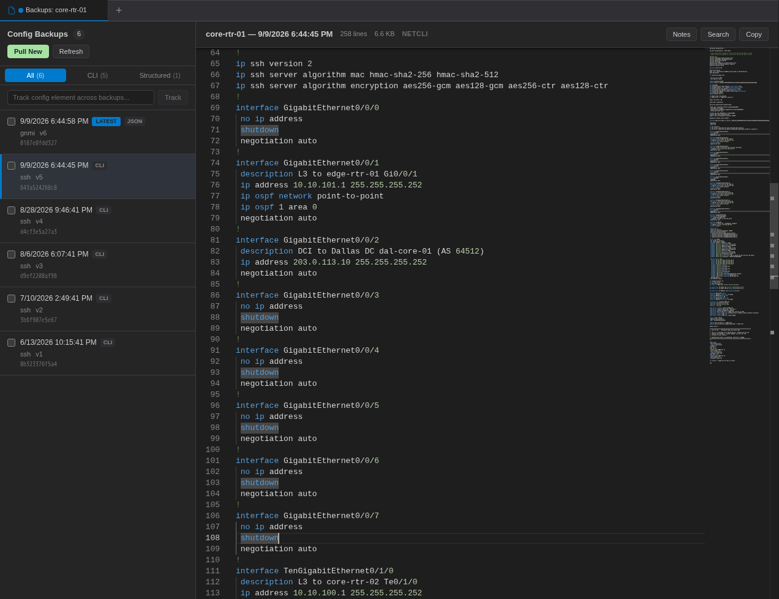This screenshot has height=599, width=779.
Task: Switch to the Structured (1) filter tab
Action: click(x=160, y=75)
